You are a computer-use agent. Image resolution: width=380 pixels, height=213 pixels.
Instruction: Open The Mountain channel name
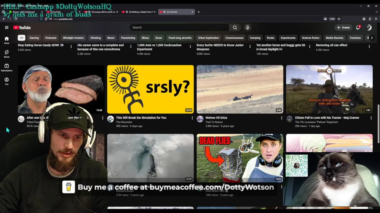coord(124,122)
